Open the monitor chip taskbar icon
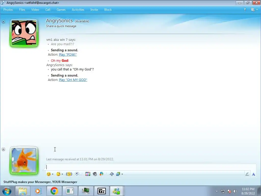 click(86, 191)
